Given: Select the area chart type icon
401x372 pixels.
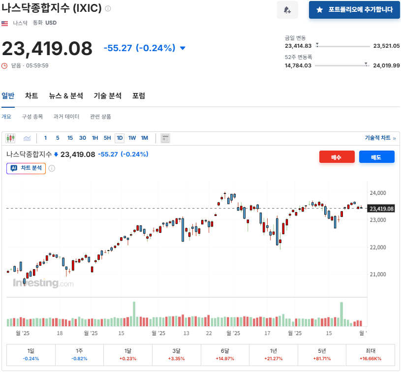Looking at the screenshot, I should coord(27,138).
